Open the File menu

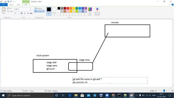click(4, 5)
